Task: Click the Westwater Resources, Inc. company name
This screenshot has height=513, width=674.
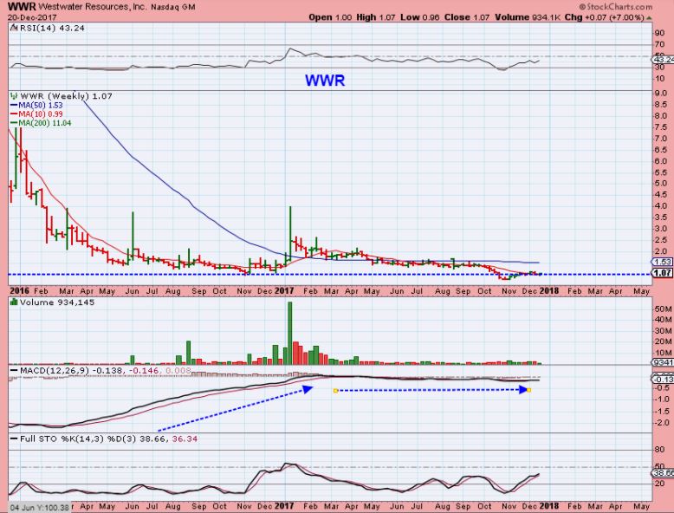Action: 93,7
